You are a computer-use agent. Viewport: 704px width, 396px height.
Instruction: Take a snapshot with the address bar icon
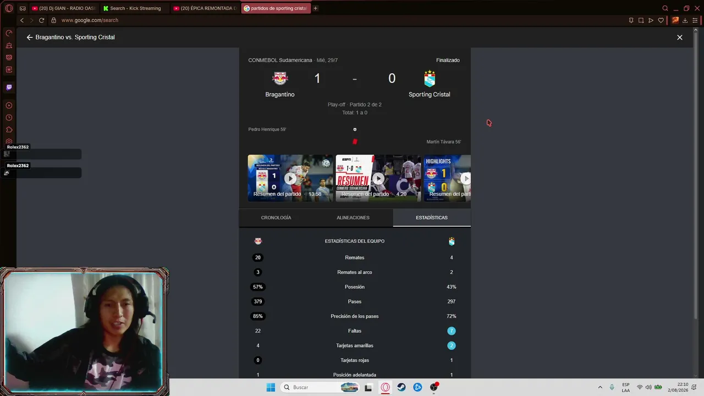click(641, 20)
